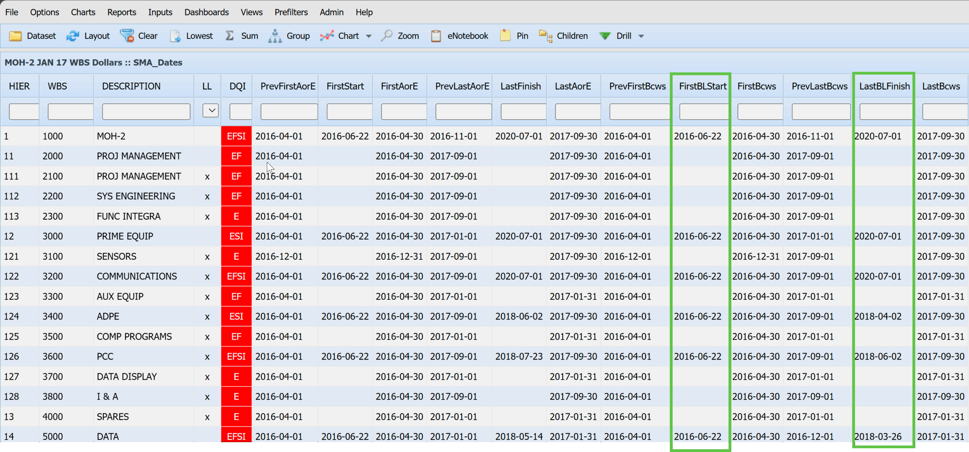Click the FirstBLStart column header

coord(702,86)
